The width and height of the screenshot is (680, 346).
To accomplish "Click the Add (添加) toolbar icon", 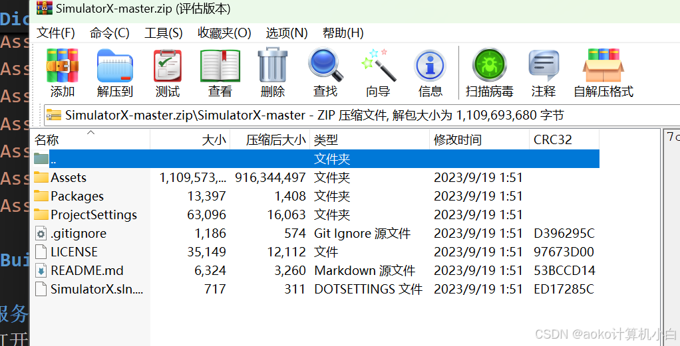I will coord(63,66).
